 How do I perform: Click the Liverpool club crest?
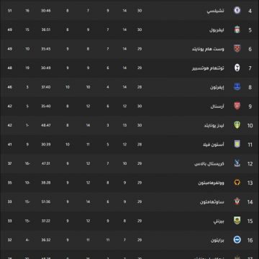(x=237, y=29)
